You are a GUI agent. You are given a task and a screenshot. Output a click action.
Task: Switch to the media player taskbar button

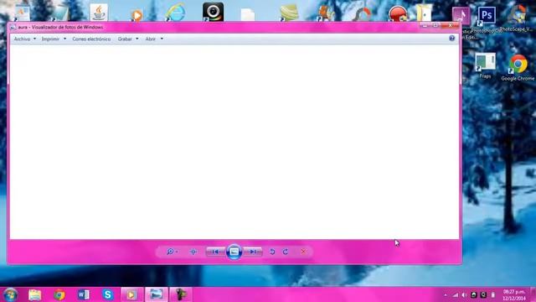pyautogui.click(x=131, y=294)
